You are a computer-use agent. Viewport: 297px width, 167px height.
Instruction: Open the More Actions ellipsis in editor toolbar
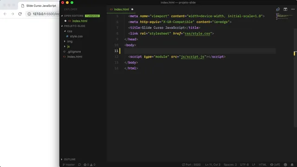pyautogui.click(x=293, y=9)
